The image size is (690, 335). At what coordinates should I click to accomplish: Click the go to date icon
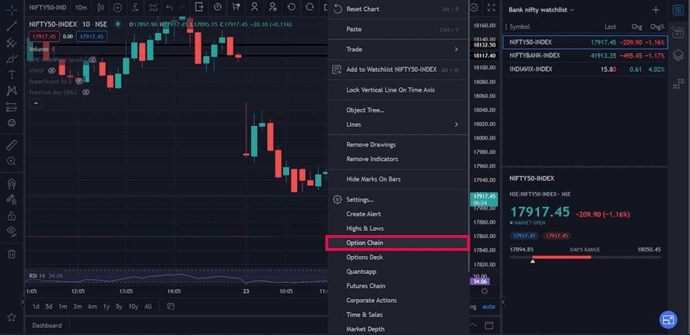point(171,307)
